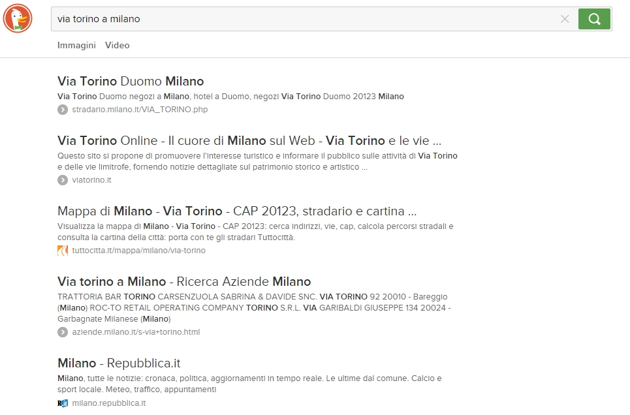This screenshot has height=415, width=630.
Task: Click the Repubblica favicon
Action: [63, 403]
